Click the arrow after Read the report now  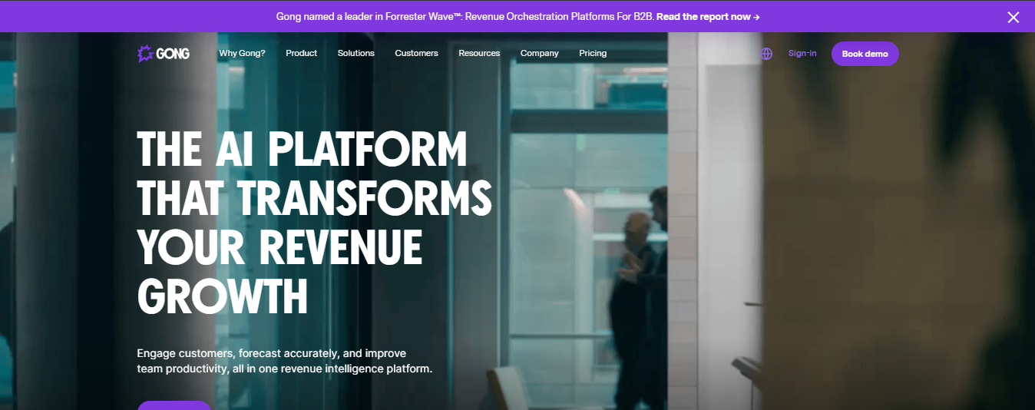(x=756, y=17)
